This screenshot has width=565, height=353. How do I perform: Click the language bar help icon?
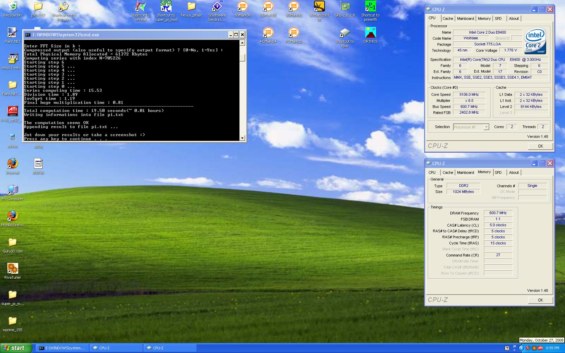tap(507, 348)
